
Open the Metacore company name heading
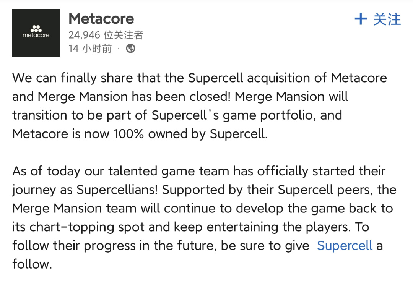(x=101, y=19)
